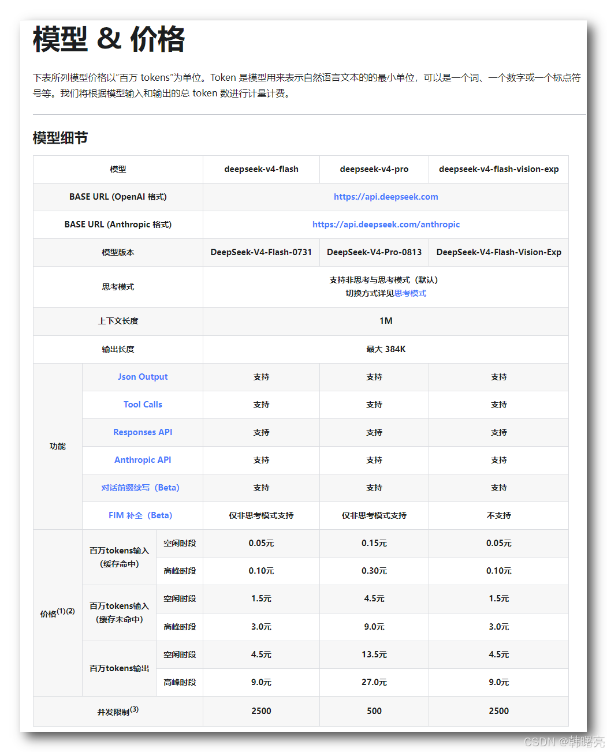This screenshot has width=607, height=752.
Task: Click the 13.5元 price cell
Action: click(x=374, y=654)
